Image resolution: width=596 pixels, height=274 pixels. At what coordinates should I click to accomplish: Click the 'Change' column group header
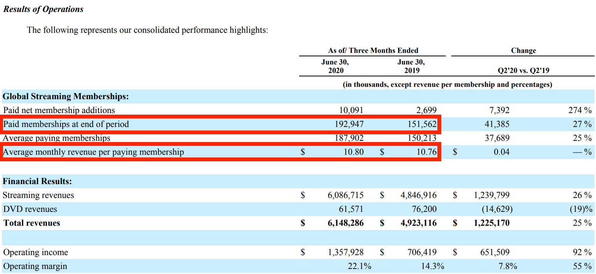pyautogui.click(x=523, y=51)
